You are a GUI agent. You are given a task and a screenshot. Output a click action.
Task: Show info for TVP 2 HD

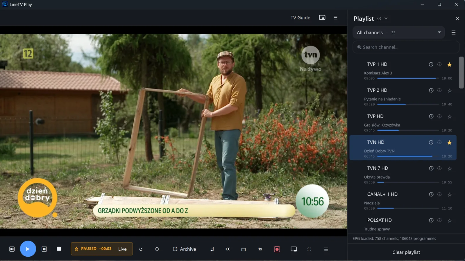pyautogui.click(x=439, y=90)
